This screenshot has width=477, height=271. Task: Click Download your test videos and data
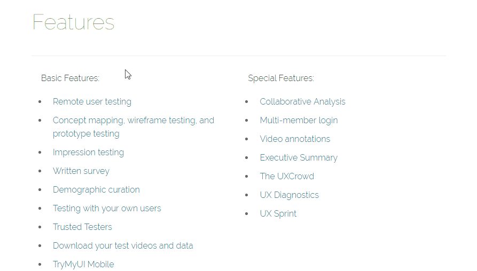pyautogui.click(x=123, y=246)
